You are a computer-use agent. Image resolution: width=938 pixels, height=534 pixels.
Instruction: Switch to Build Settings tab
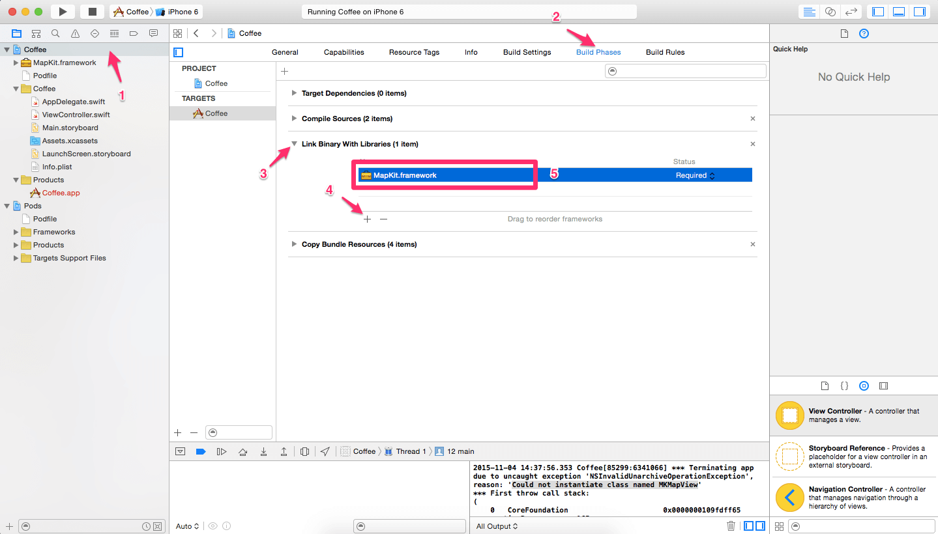point(527,52)
